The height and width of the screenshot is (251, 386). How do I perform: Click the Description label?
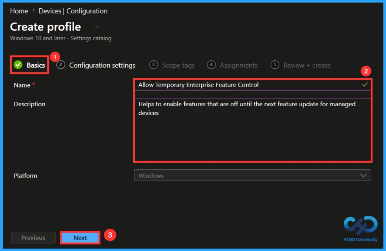[x=30, y=104]
